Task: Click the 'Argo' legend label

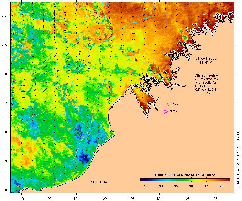Action: 175,103
